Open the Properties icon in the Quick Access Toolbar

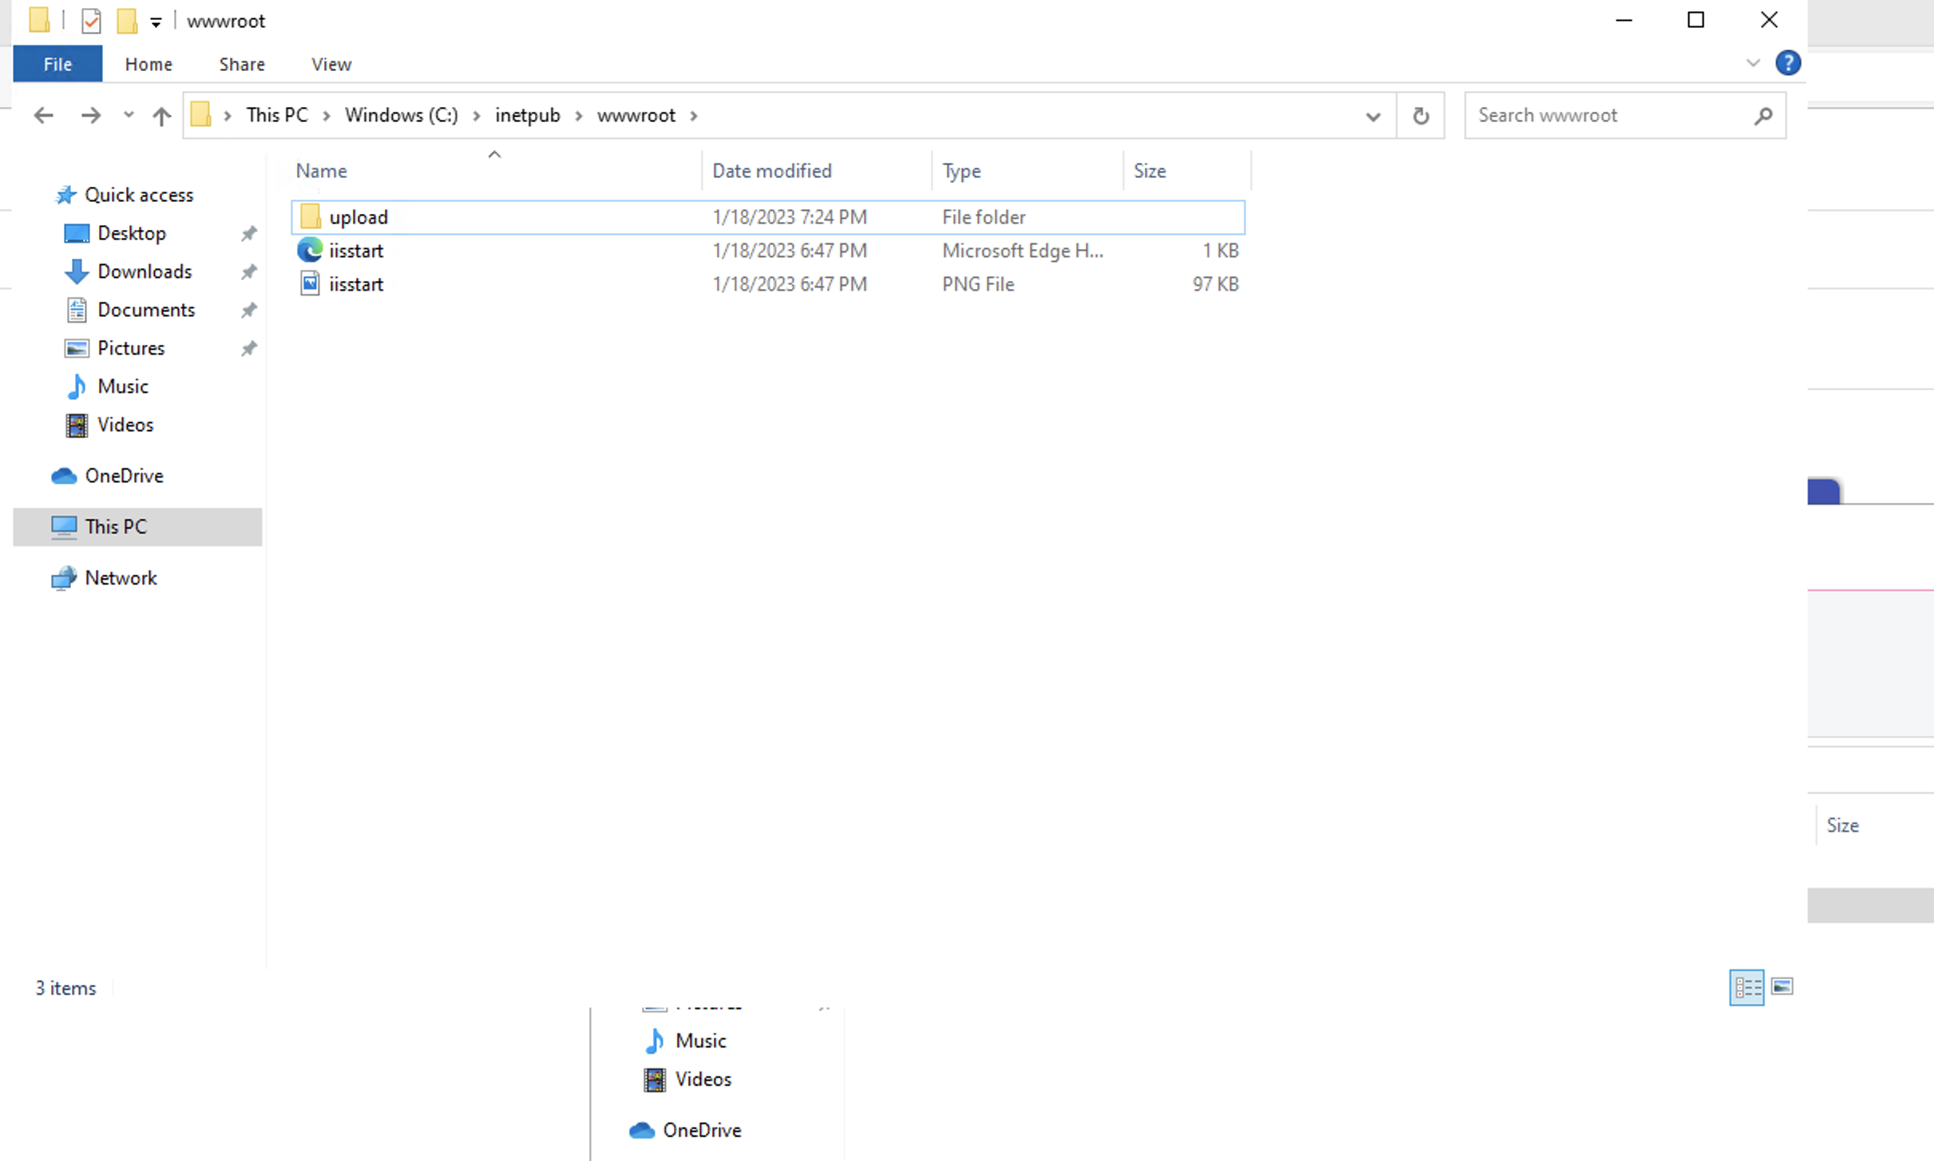(90, 20)
